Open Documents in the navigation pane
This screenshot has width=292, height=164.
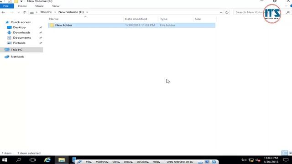tap(22, 38)
